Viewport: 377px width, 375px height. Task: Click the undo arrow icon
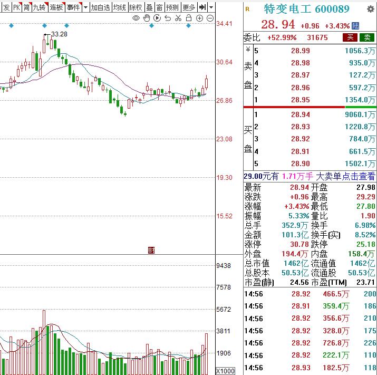pyautogui.click(x=168, y=18)
